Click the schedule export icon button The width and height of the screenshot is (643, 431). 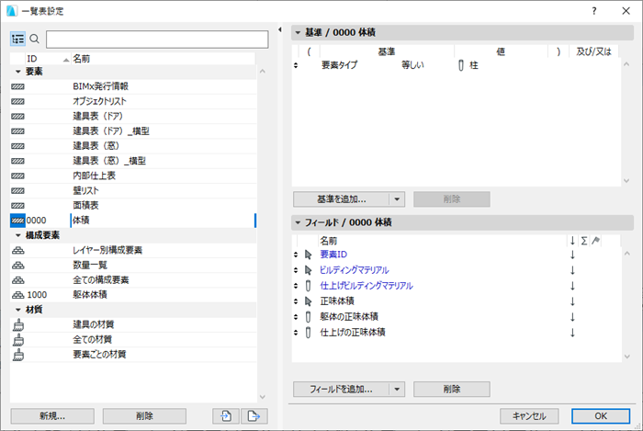(x=254, y=415)
